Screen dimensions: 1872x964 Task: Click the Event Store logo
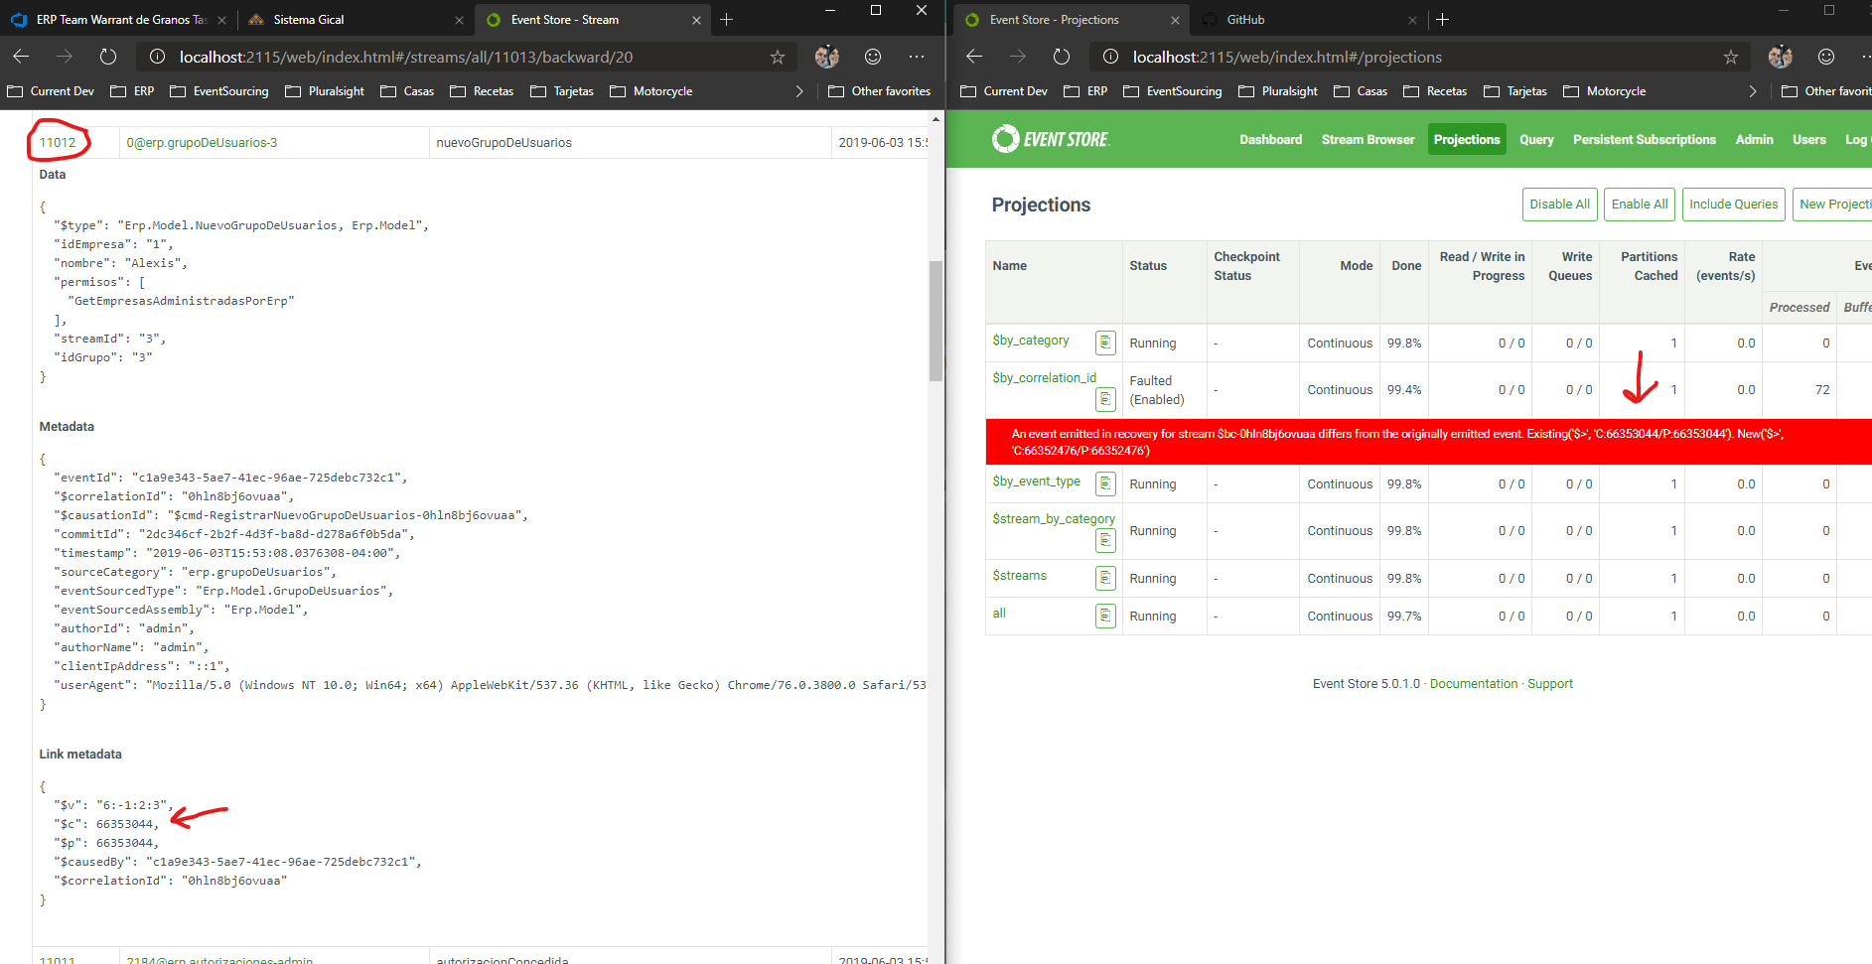1051,139
